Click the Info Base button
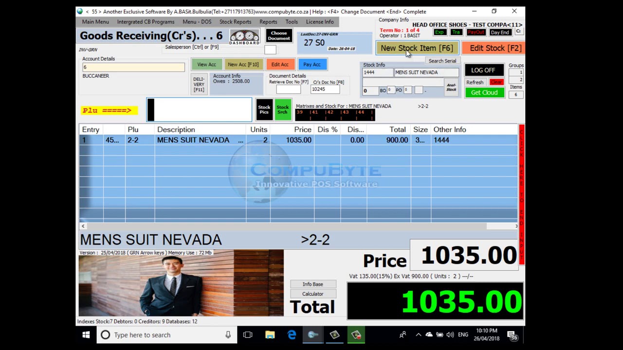The image size is (623, 350). (312, 284)
